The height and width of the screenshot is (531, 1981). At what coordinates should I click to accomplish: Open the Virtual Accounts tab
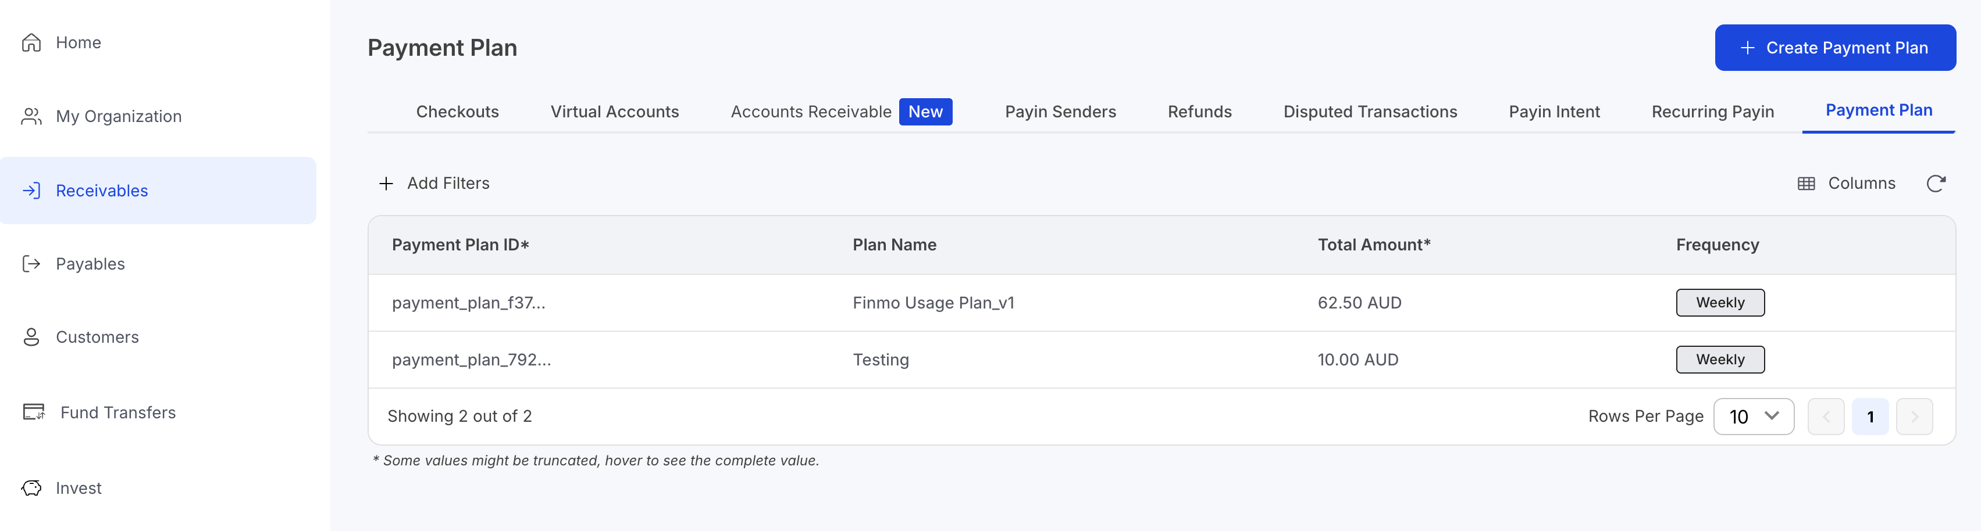(x=614, y=112)
